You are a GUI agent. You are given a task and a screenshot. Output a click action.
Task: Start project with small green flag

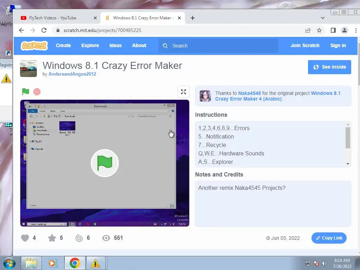click(25, 92)
